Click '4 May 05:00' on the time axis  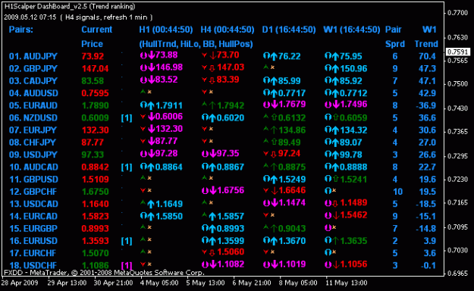pyautogui.click(x=159, y=283)
